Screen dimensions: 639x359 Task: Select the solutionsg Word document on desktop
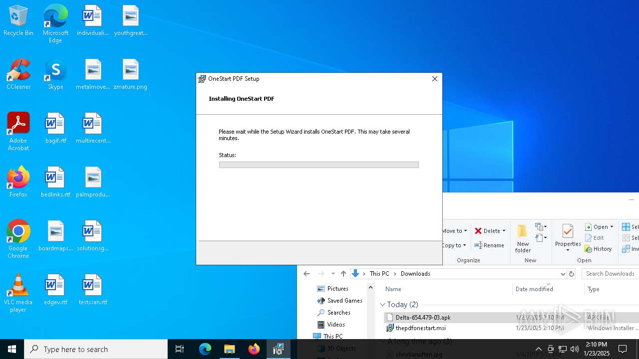coord(93,236)
